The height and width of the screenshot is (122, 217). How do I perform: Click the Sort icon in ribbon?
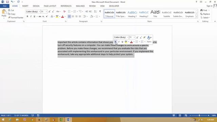pyautogui.click(x=95, y=12)
